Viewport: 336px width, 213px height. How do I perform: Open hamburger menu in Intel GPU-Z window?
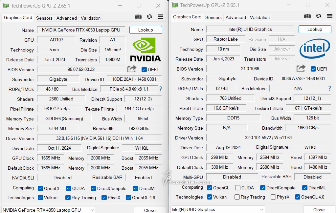click(329, 16)
